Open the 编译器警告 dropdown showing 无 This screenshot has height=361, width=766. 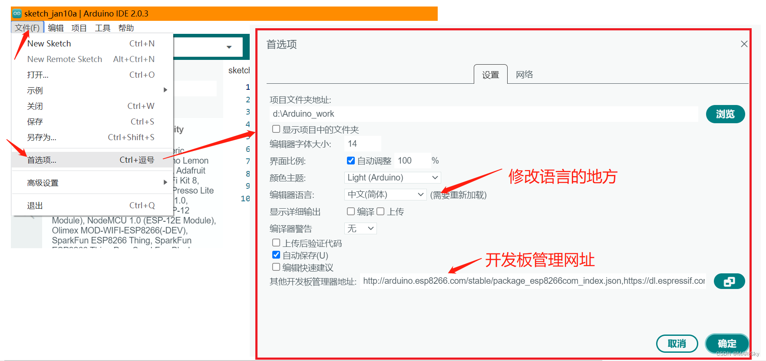(360, 228)
